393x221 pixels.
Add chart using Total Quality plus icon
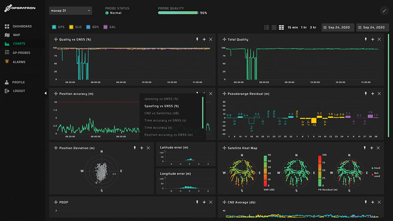pos(373,39)
